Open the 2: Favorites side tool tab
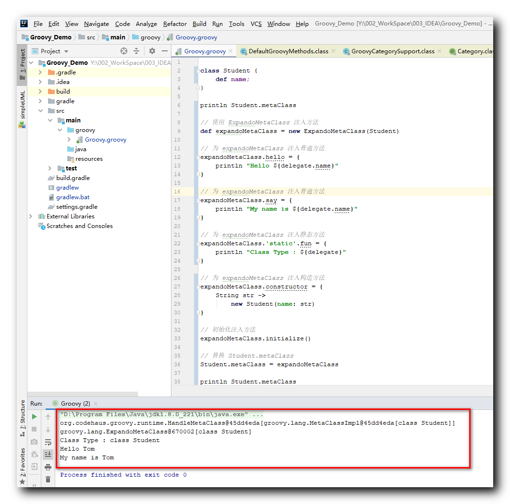510x504 pixels. [x=22, y=466]
